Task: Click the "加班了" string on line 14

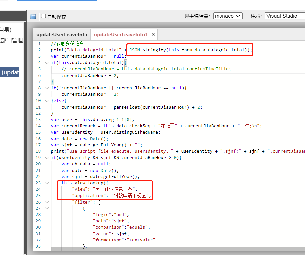Action: coord(168,126)
